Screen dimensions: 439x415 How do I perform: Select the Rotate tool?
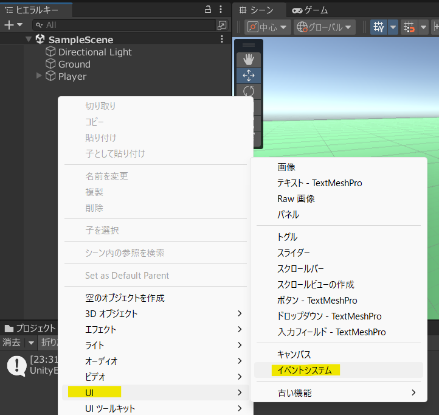click(x=249, y=91)
